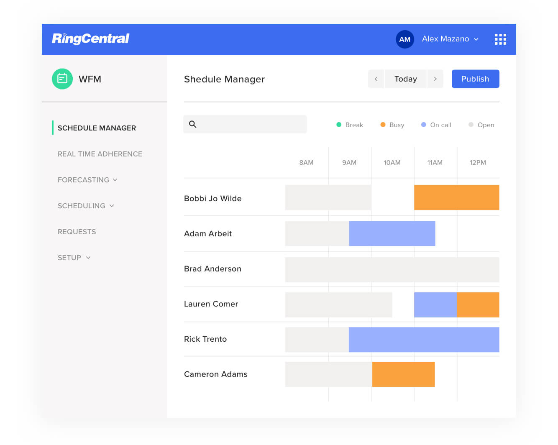
Task: Select the green WFM clipboard icon
Action: coord(62,79)
